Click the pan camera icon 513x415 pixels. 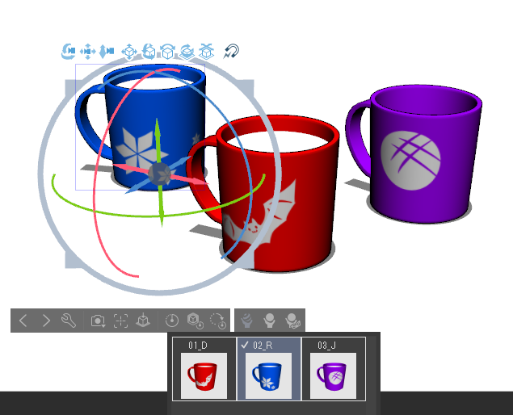88,52
